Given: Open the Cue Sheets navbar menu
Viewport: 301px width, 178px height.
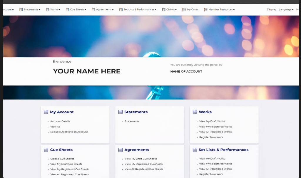Looking at the screenshot, I should coord(78,10).
